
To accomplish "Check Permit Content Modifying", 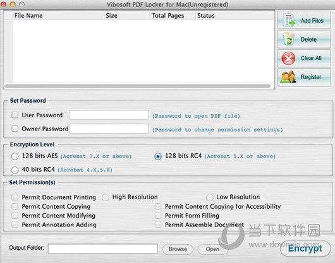I will 15,216.
